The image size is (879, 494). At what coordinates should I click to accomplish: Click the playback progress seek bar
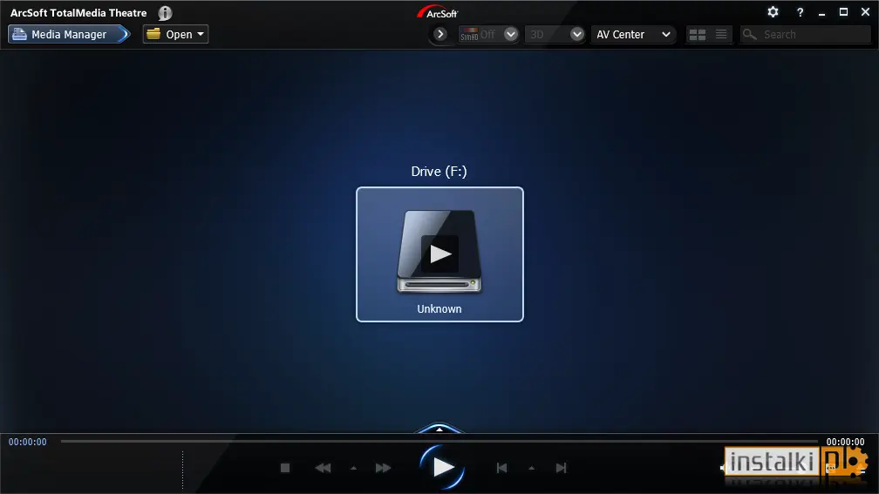(439, 442)
